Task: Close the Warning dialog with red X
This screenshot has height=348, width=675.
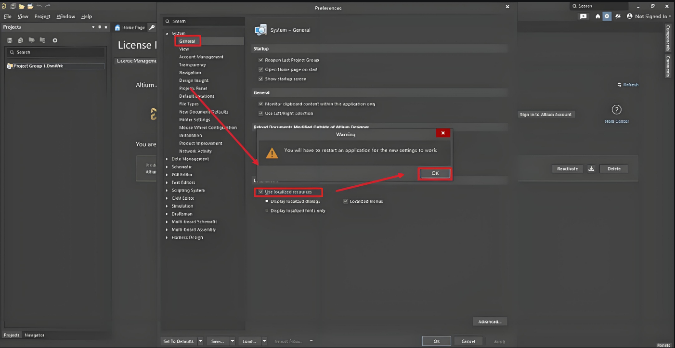Action: tap(443, 133)
